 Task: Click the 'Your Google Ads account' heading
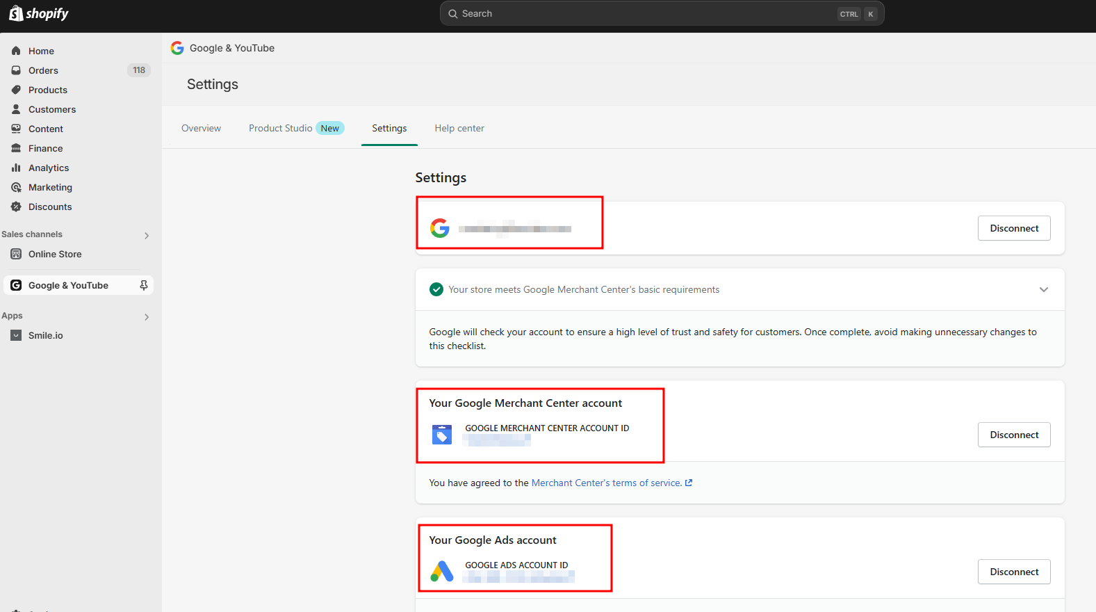(x=493, y=540)
